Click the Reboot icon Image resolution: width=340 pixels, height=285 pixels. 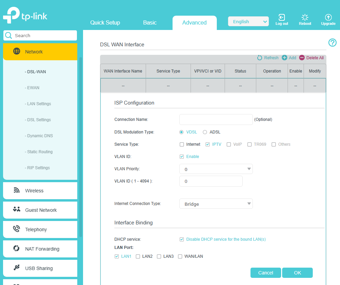coord(305,17)
